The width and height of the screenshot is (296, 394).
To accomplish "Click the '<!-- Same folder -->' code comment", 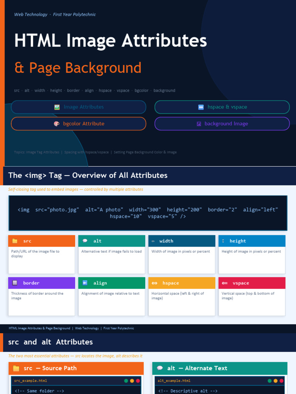I will [39, 391].
